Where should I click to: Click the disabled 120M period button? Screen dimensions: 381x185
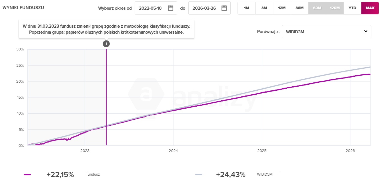coord(335,8)
